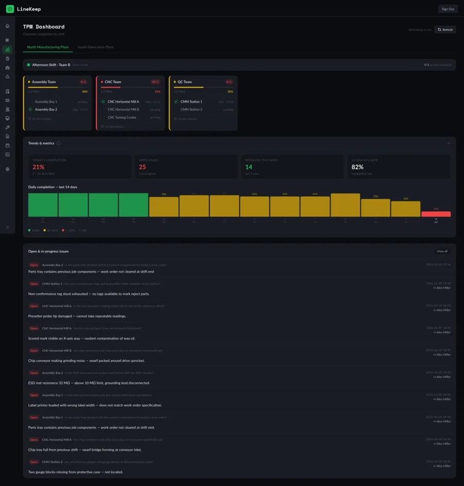Click Assembly Team issue count badge
This screenshot has width=464, height=486.
[84, 82]
